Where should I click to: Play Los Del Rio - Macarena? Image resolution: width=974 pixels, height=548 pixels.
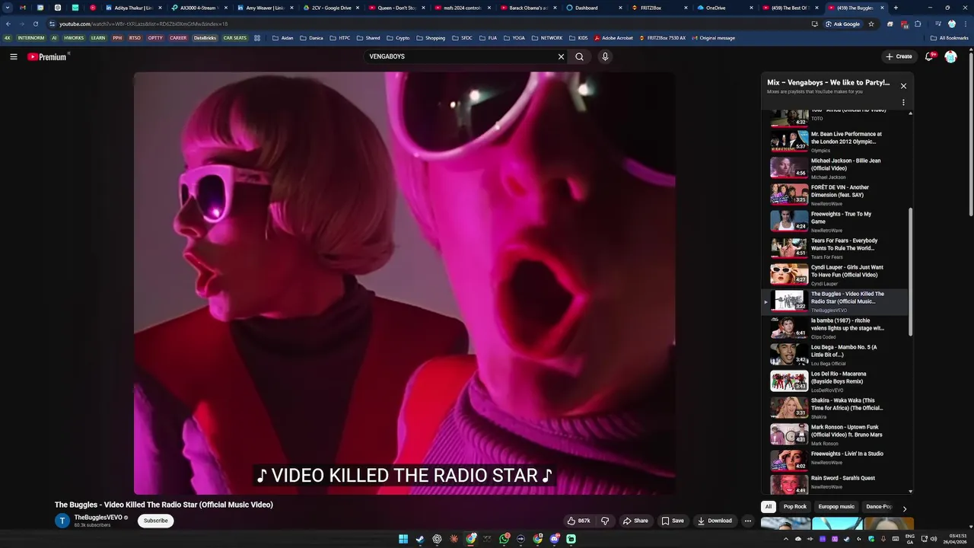835,381
